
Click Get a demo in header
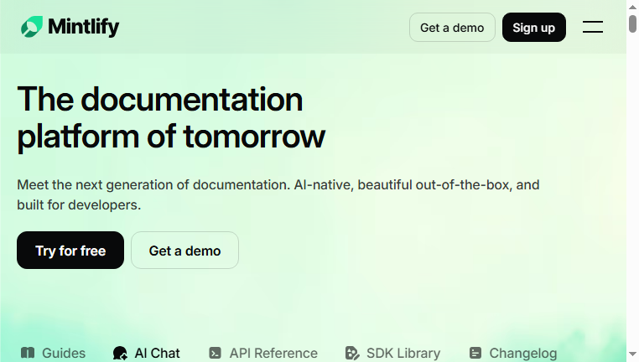452,28
